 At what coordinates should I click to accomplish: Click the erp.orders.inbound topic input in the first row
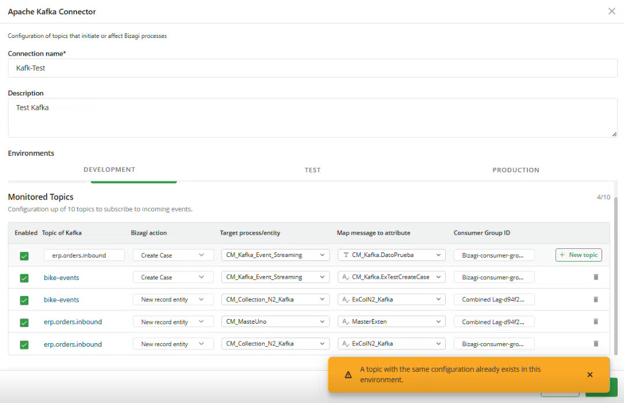85,255
